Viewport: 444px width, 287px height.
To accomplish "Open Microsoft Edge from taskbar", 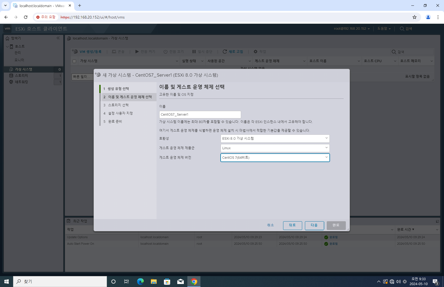I will 140,282.
